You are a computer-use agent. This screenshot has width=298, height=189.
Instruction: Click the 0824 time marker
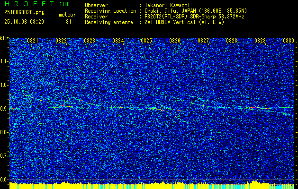118,41
